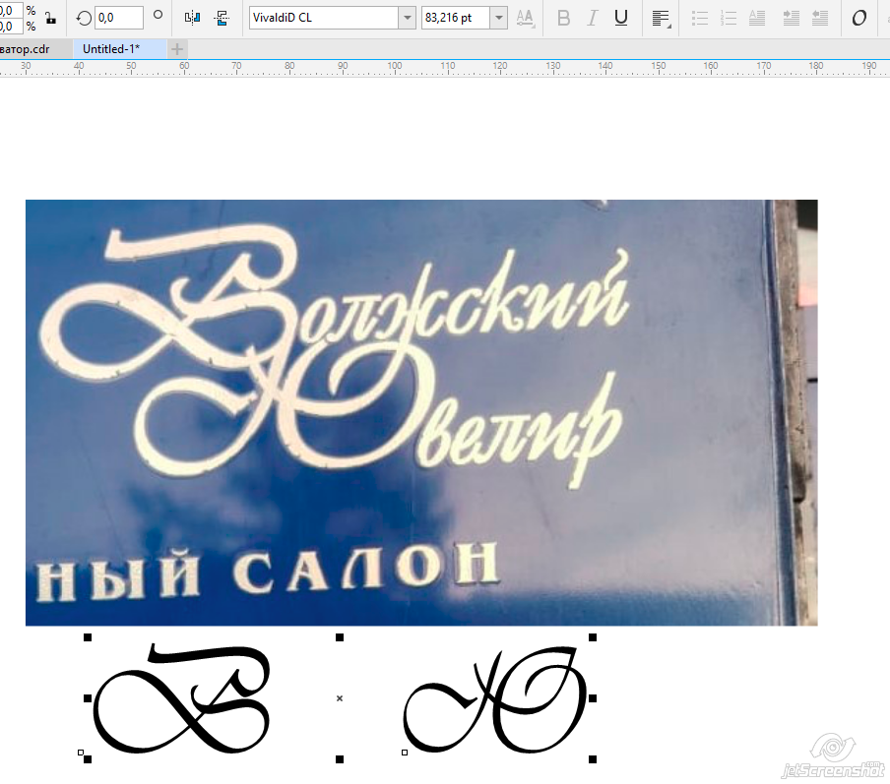890x784 pixels.
Task: Click the top-left selection handle
Action: click(x=88, y=637)
